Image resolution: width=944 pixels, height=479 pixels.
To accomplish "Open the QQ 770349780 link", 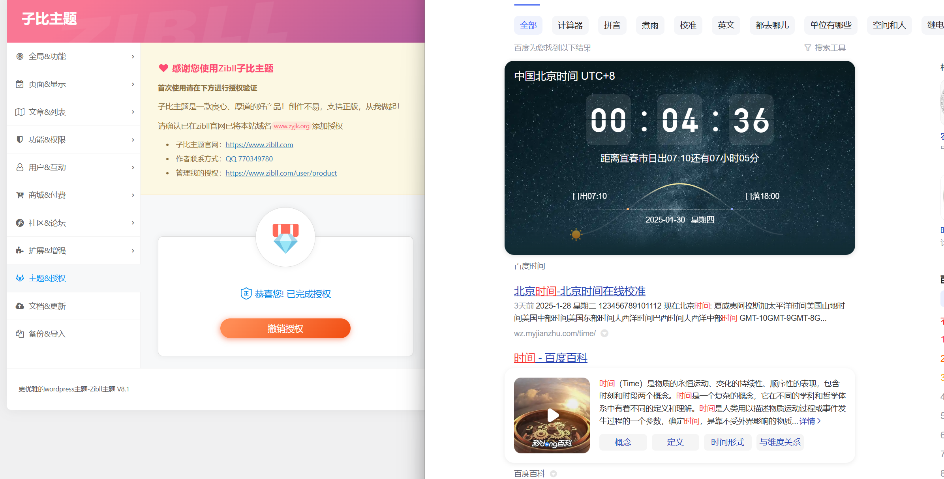I will click(x=249, y=159).
